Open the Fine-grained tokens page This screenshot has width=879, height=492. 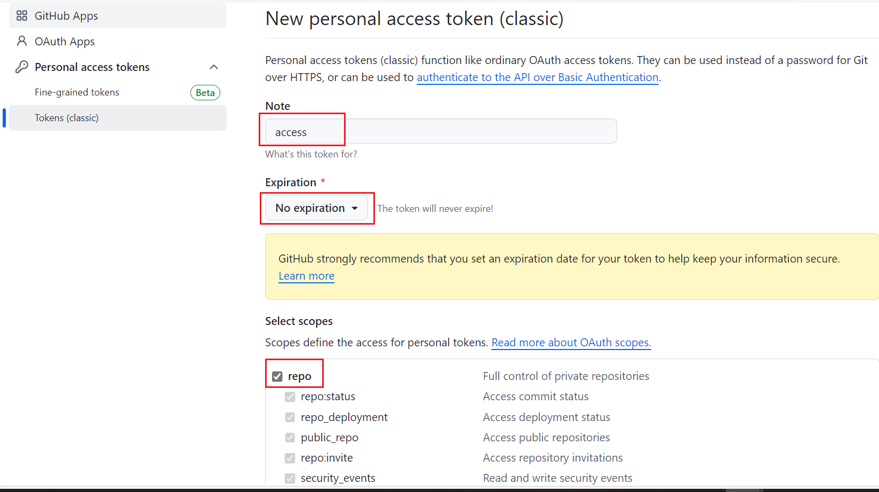(77, 92)
